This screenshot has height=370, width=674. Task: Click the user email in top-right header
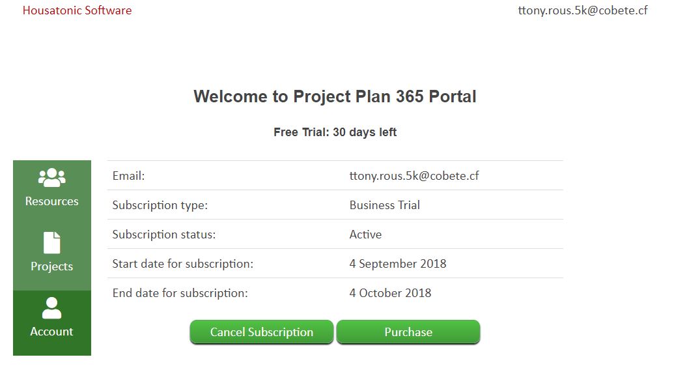pyautogui.click(x=583, y=10)
